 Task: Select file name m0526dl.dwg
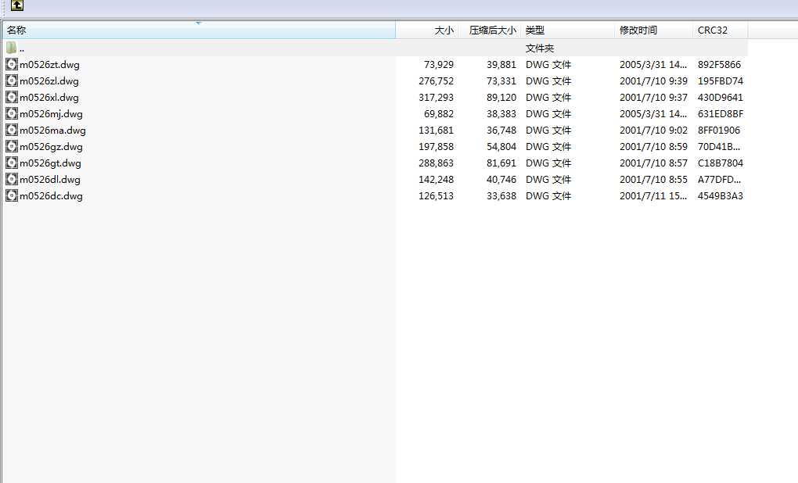coord(50,180)
